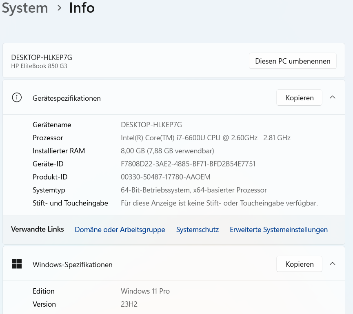Select edition value Windows 11 Pro

(145, 291)
